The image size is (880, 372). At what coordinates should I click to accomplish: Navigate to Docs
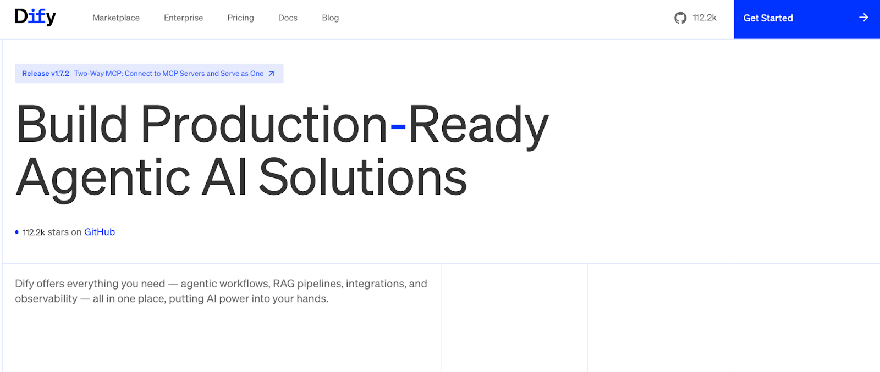coord(288,18)
